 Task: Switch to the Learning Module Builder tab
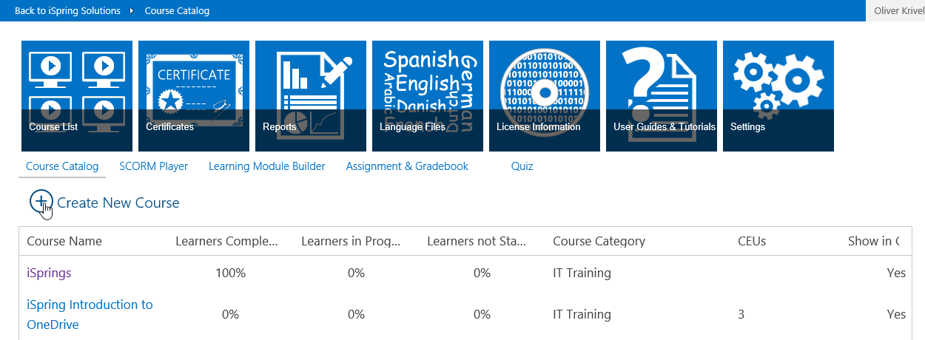click(x=267, y=166)
